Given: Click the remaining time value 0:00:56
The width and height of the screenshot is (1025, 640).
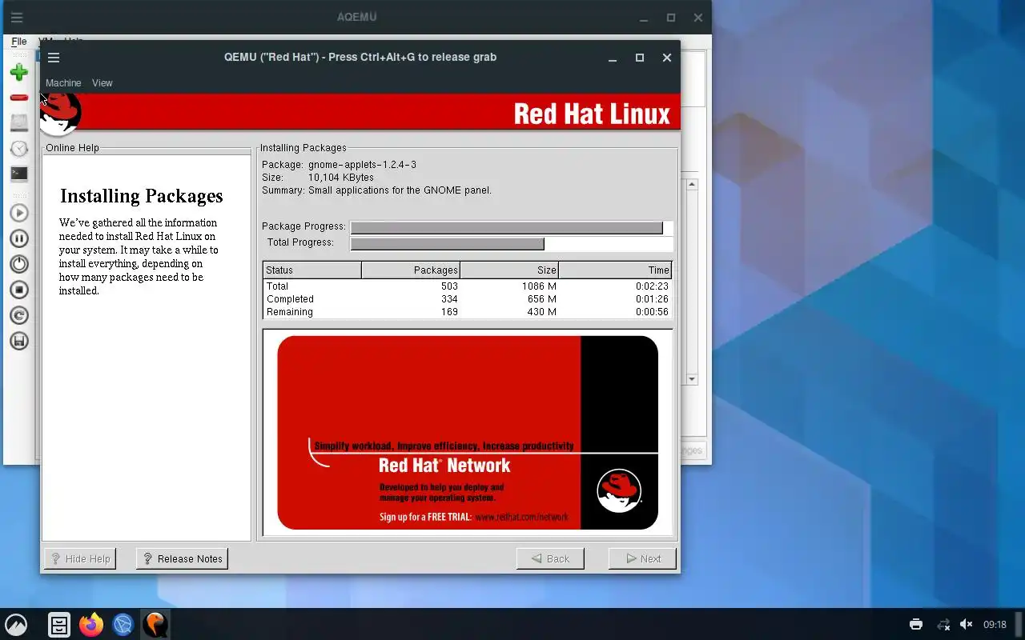Looking at the screenshot, I should (x=652, y=312).
